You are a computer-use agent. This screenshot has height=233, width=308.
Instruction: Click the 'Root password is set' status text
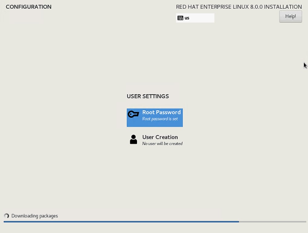160,119
